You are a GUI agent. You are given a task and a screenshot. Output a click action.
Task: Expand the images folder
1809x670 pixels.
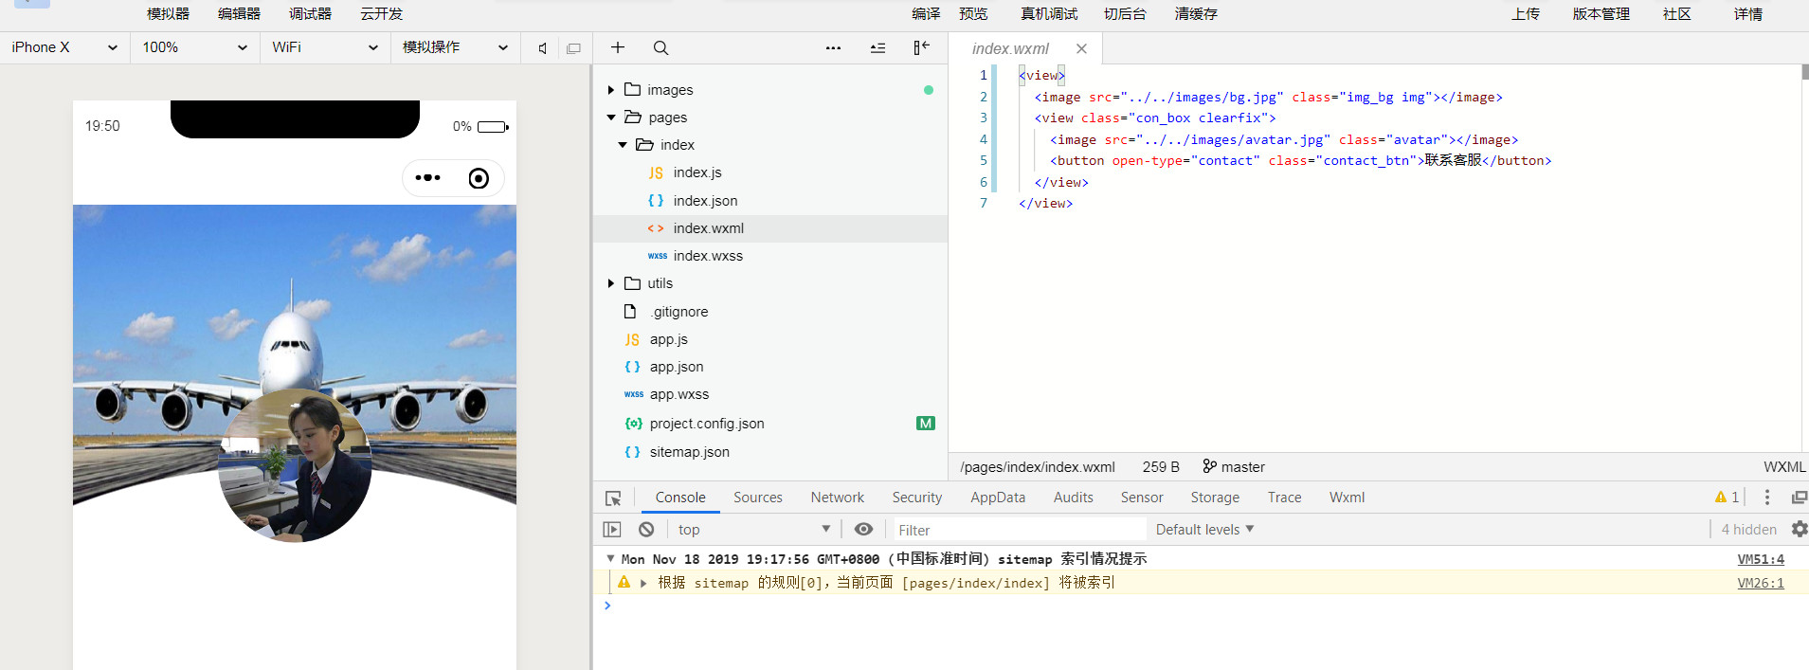611,90
